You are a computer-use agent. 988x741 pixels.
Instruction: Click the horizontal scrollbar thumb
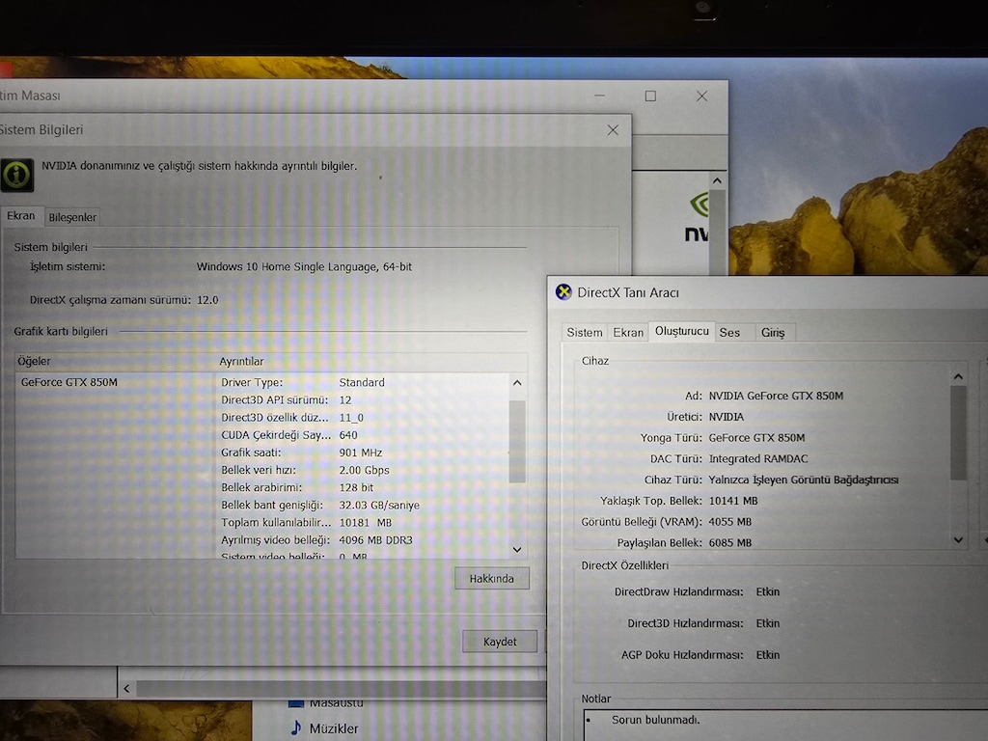[342, 688]
